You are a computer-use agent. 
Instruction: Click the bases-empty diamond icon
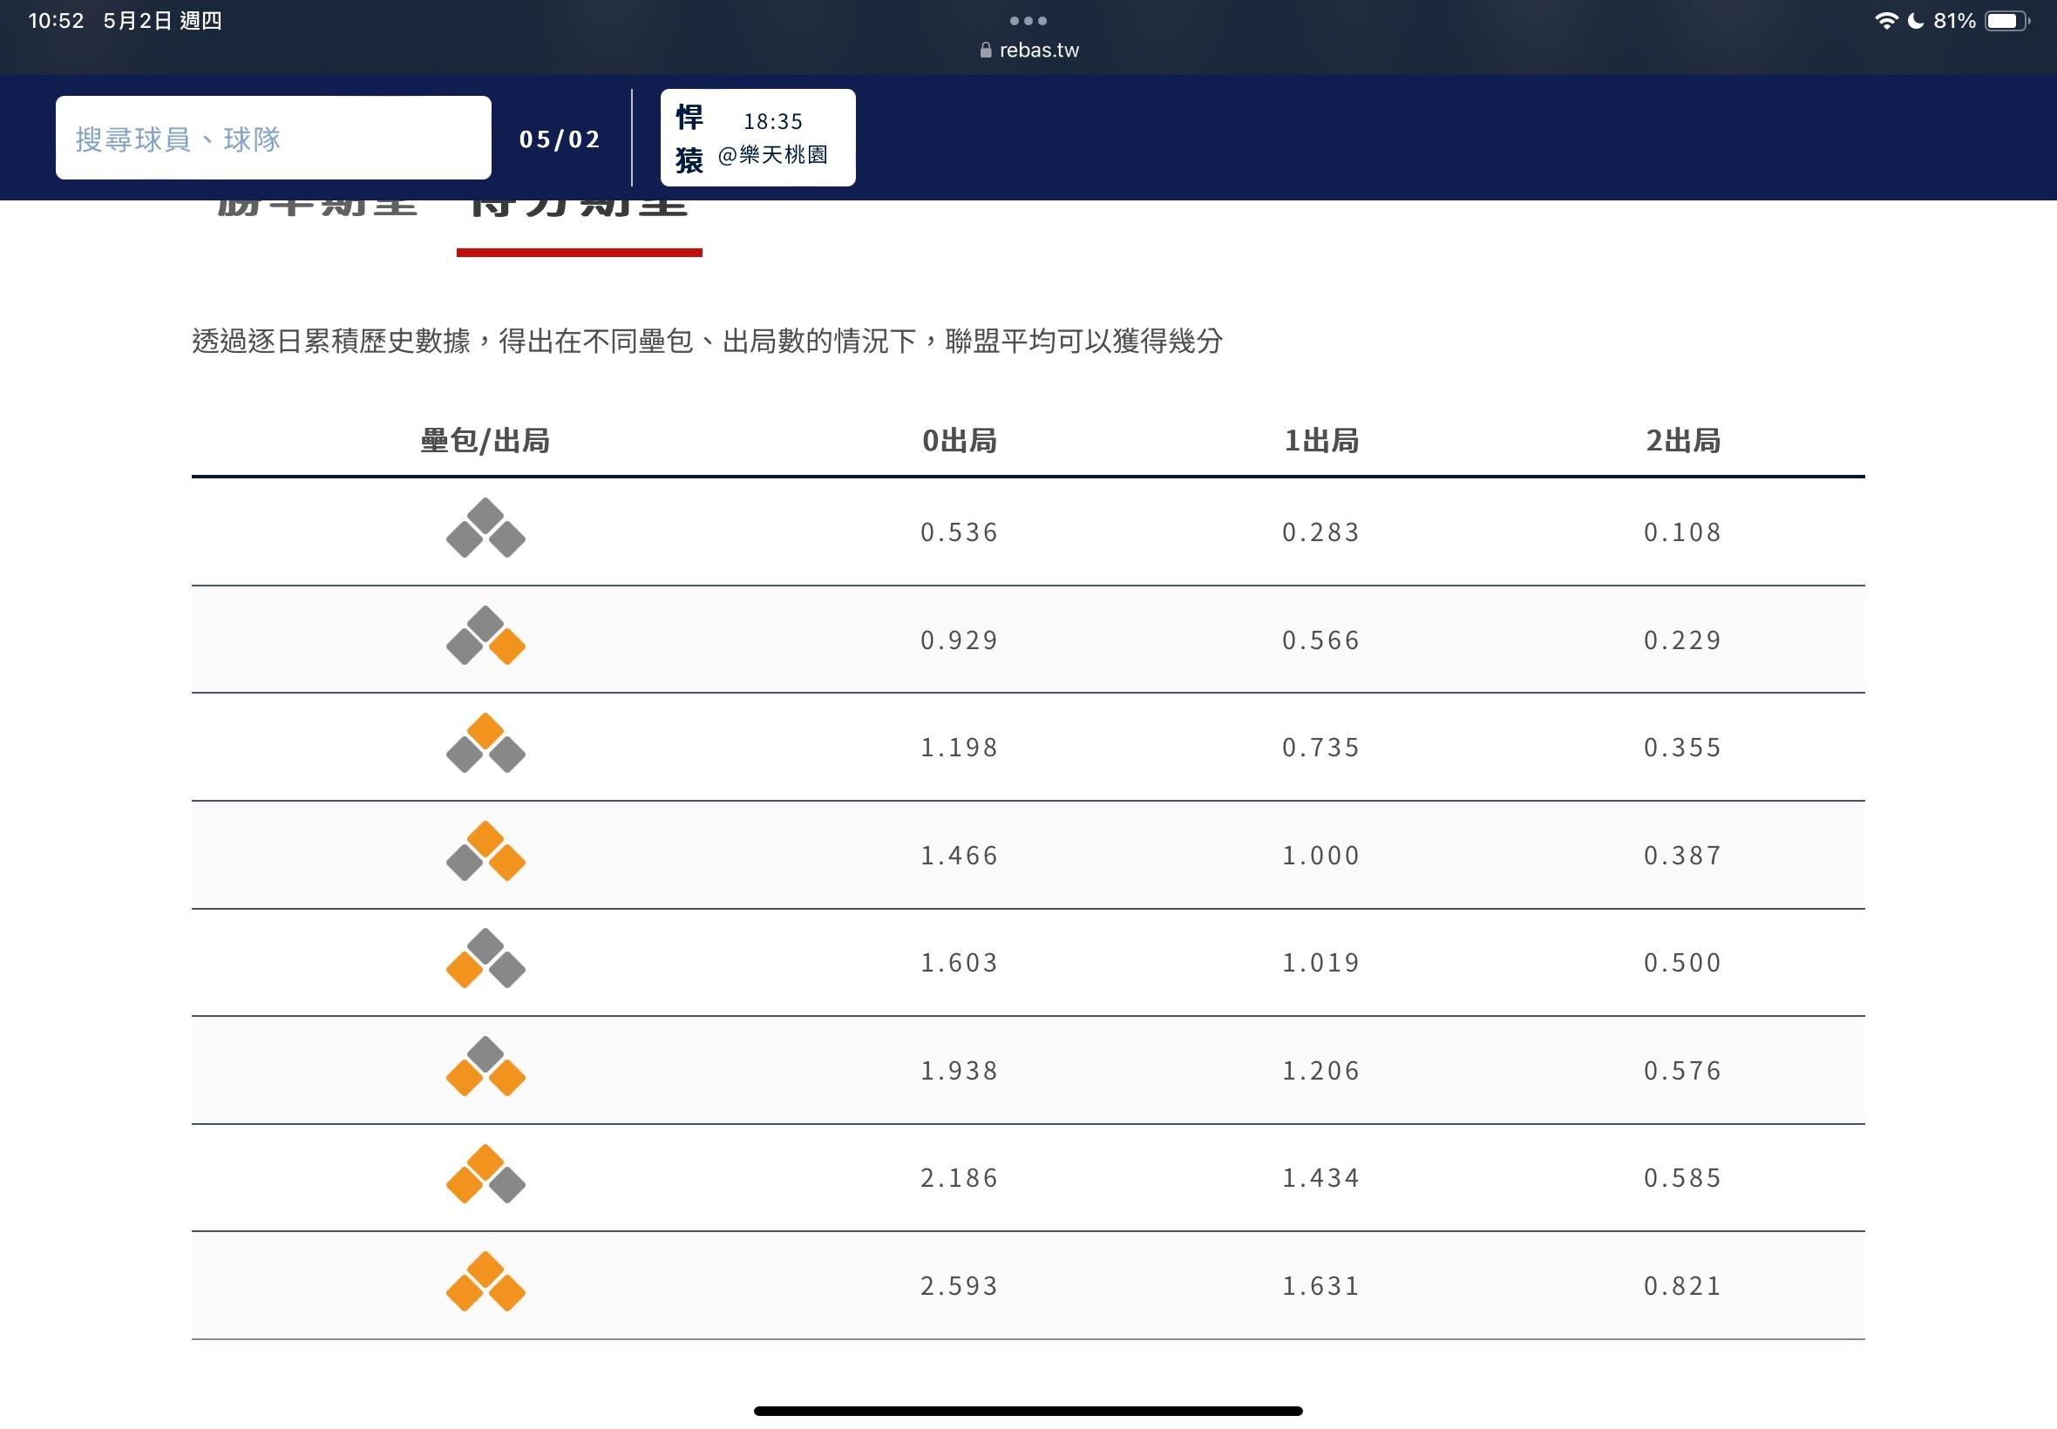click(x=485, y=528)
